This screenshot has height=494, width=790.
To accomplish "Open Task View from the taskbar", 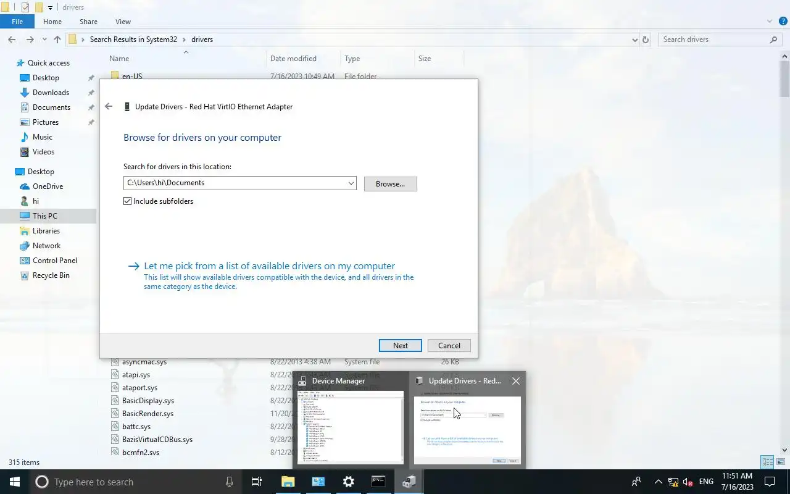I will click(257, 482).
